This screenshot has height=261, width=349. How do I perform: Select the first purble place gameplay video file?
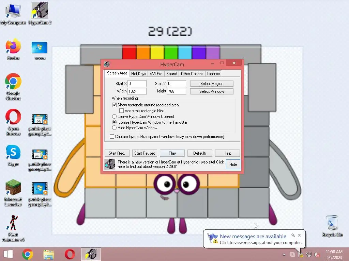(x=40, y=125)
